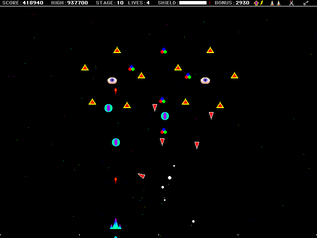Click the red inverted triangle below the lowest RGB cluster
This screenshot has width=317, height=238.
click(162, 142)
